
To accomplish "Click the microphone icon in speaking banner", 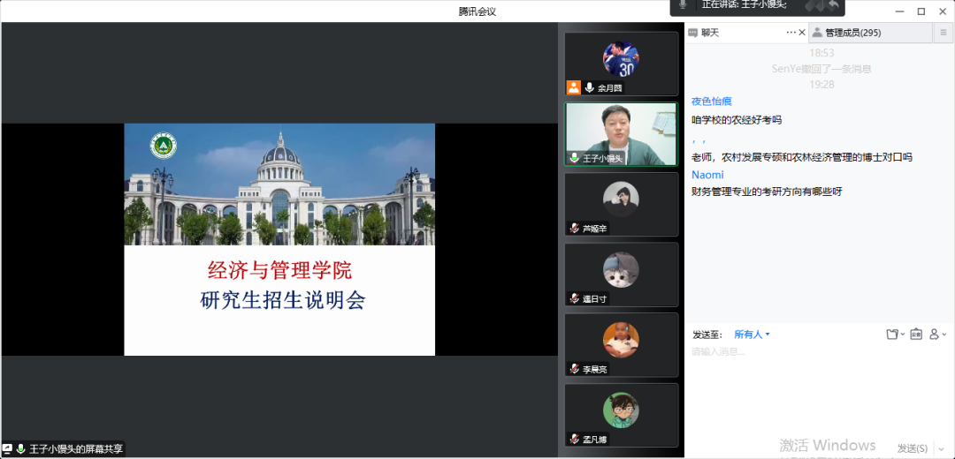I will click(x=682, y=5).
